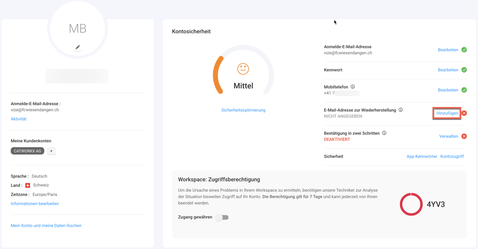Open Verwalten for two-step confirmation

pyautogui.click(x=448, y=137)
